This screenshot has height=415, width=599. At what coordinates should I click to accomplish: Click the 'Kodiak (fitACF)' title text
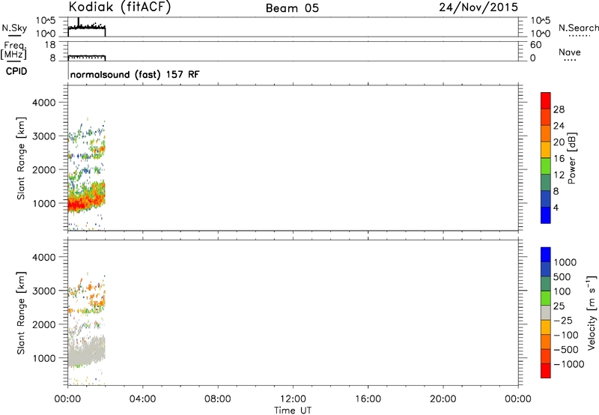pos(120,7)
